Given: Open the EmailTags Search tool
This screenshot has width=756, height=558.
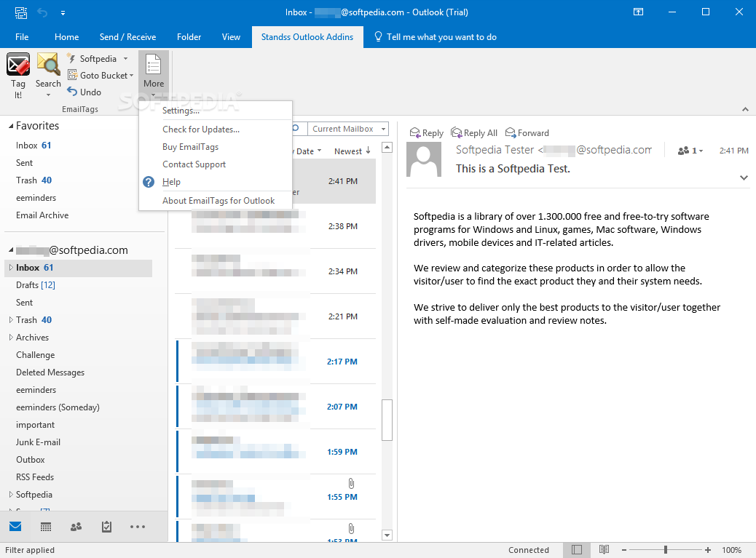Looking at the screenshot, I should click(x=48, y=75).
